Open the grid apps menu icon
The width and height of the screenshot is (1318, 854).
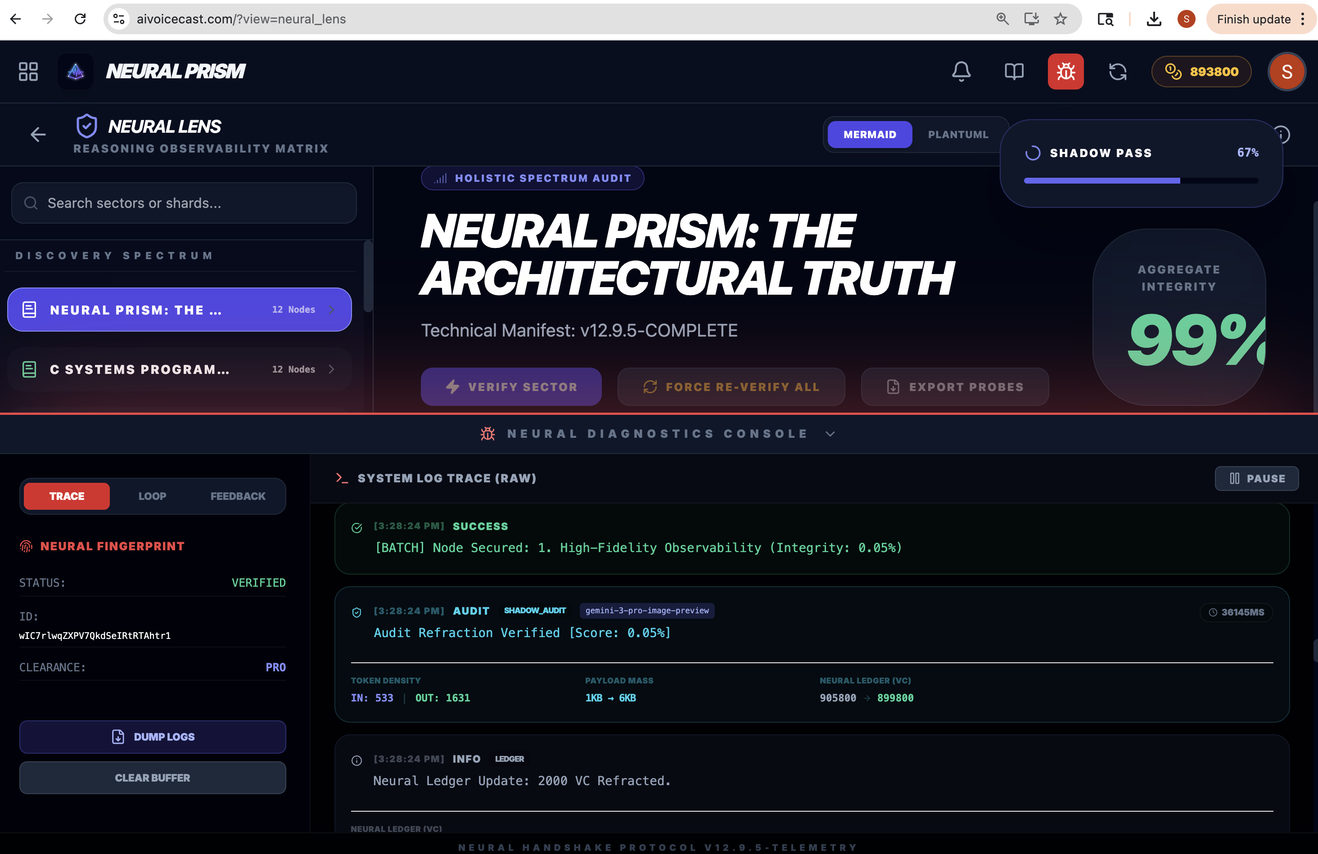[28, 72]
